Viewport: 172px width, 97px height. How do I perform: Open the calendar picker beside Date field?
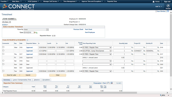click(x=35, y=33)
